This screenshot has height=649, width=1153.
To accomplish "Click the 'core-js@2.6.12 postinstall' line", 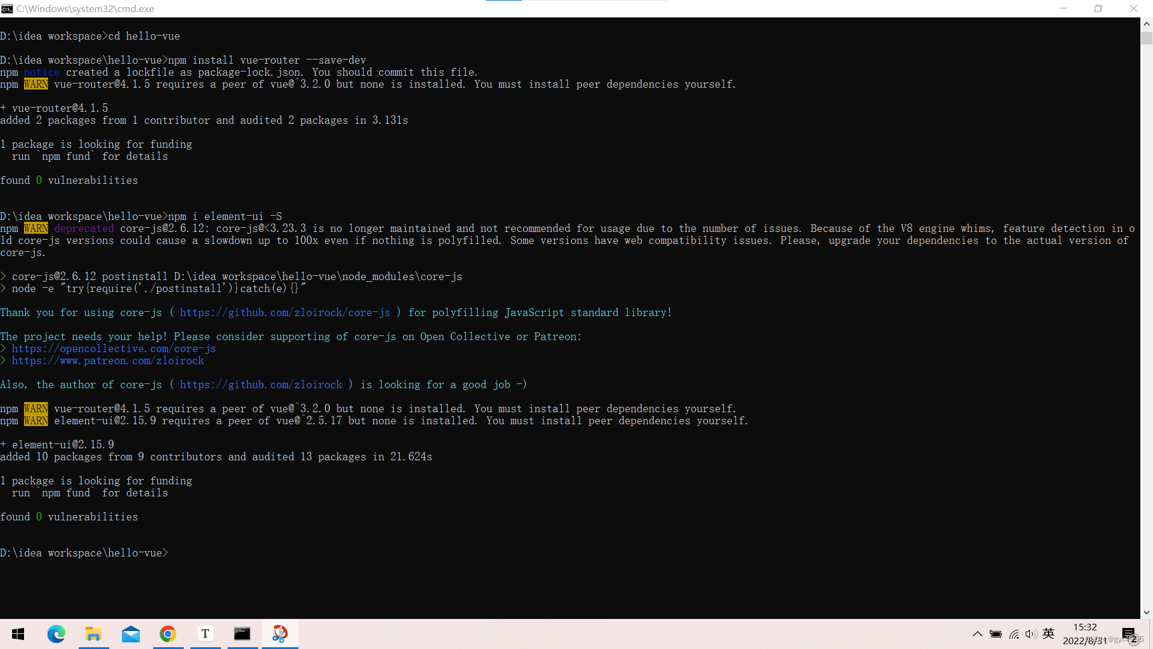I will [231, 276].
